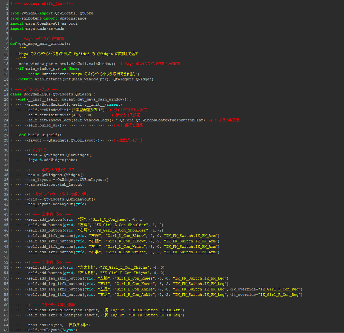Click "omui.MQtUtil.mainWindow()" call
Viewport: 344px width, 333px height.
pos(87,64)
